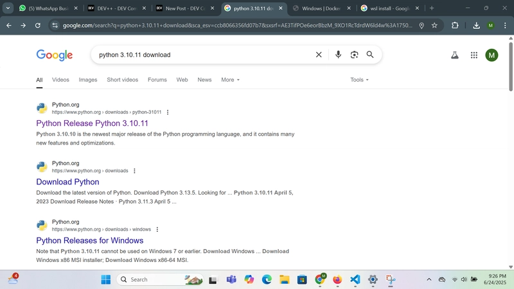
Task: Open the Snipping Tool from taskbar
Action: coord(391,279)
